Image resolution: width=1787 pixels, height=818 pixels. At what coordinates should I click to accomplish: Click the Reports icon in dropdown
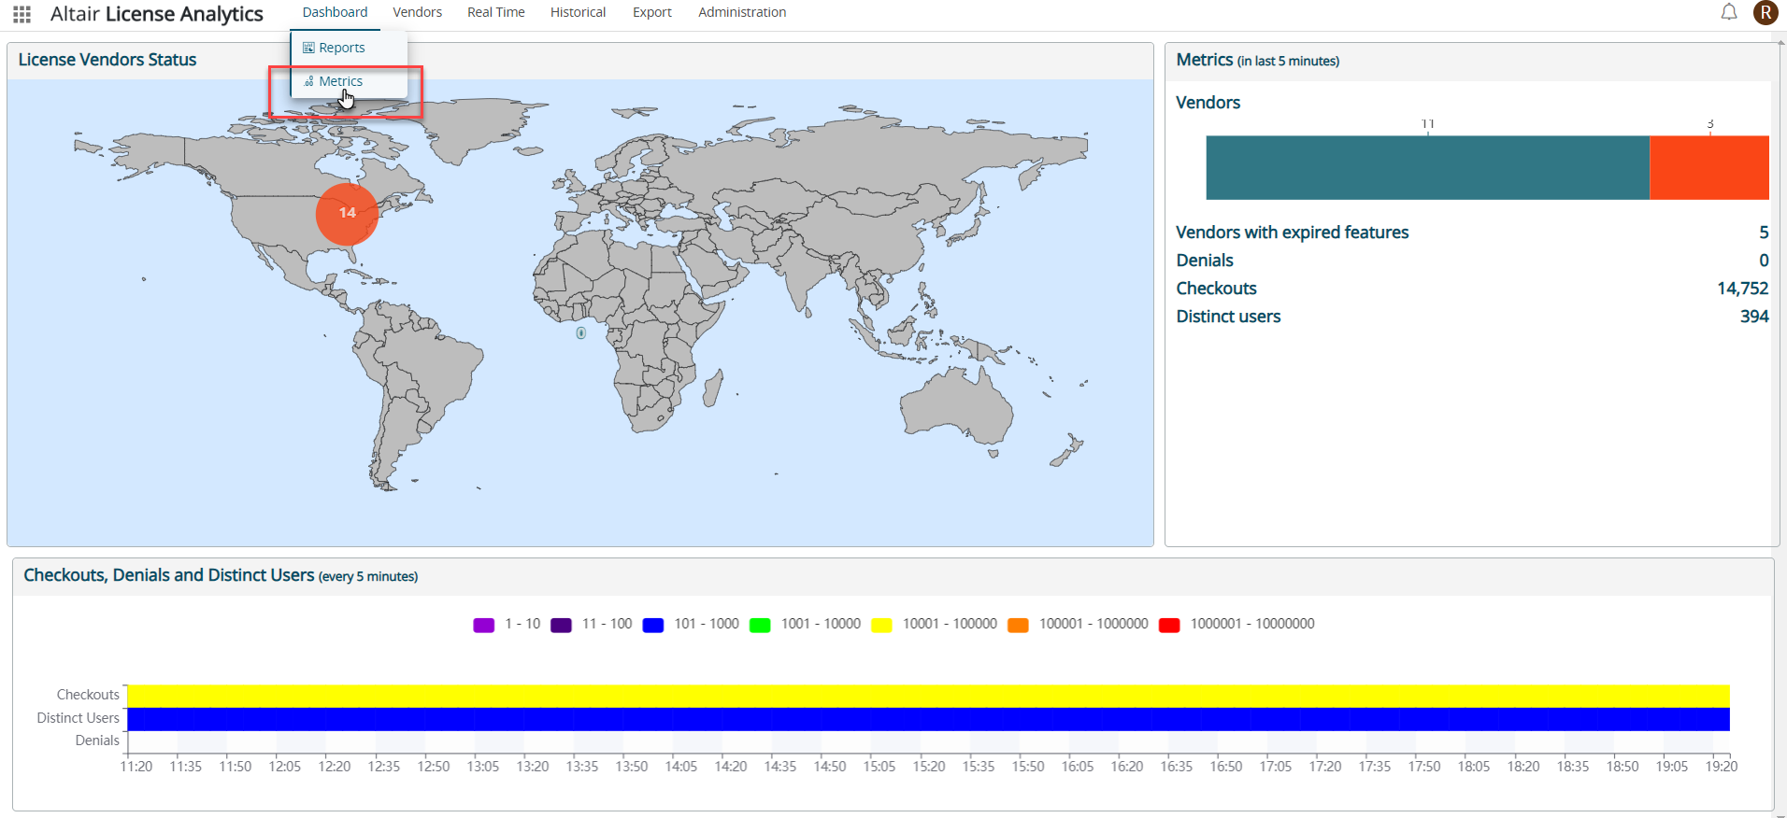click(308, 48)
